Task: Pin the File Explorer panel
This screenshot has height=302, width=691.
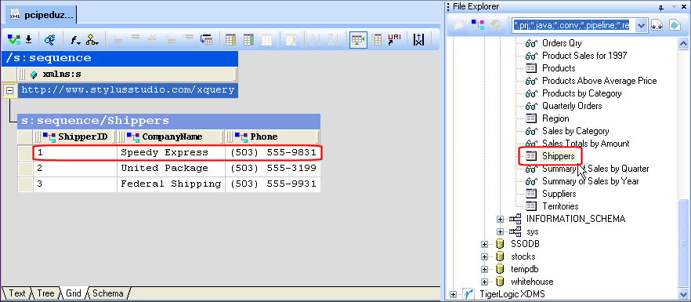Action: [661, 7]
